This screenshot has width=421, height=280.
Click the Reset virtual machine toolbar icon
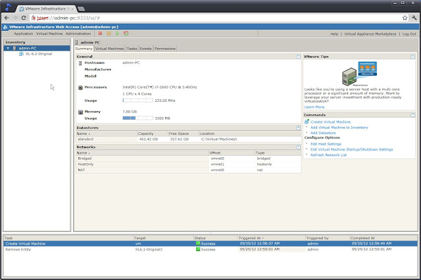click(x=126, y=34)
